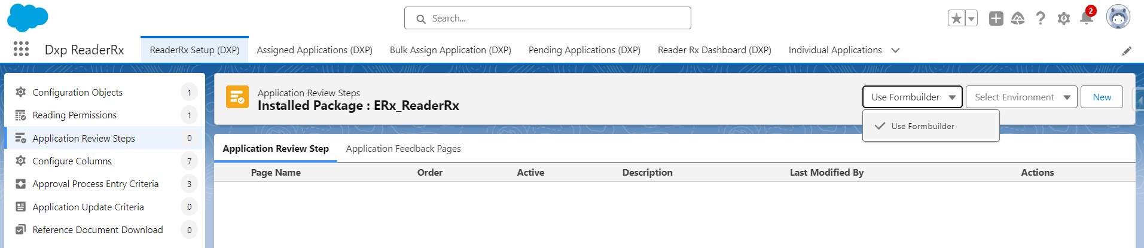The image size is (1144, 248).
Task: Select Configure Columns in the sidebar
Action: tap(72, 161)
